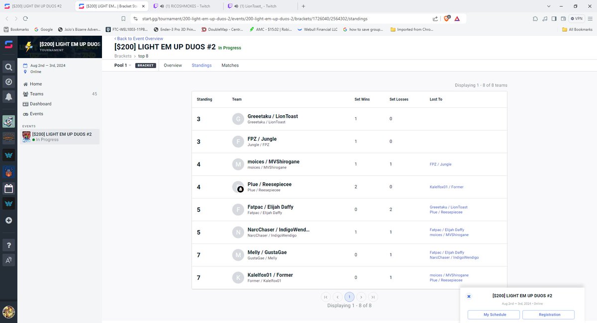Viewport: 597px width, 323px height.
Task: Open the Teams people icon in sidebar menu
Action: tap(25, 94)
